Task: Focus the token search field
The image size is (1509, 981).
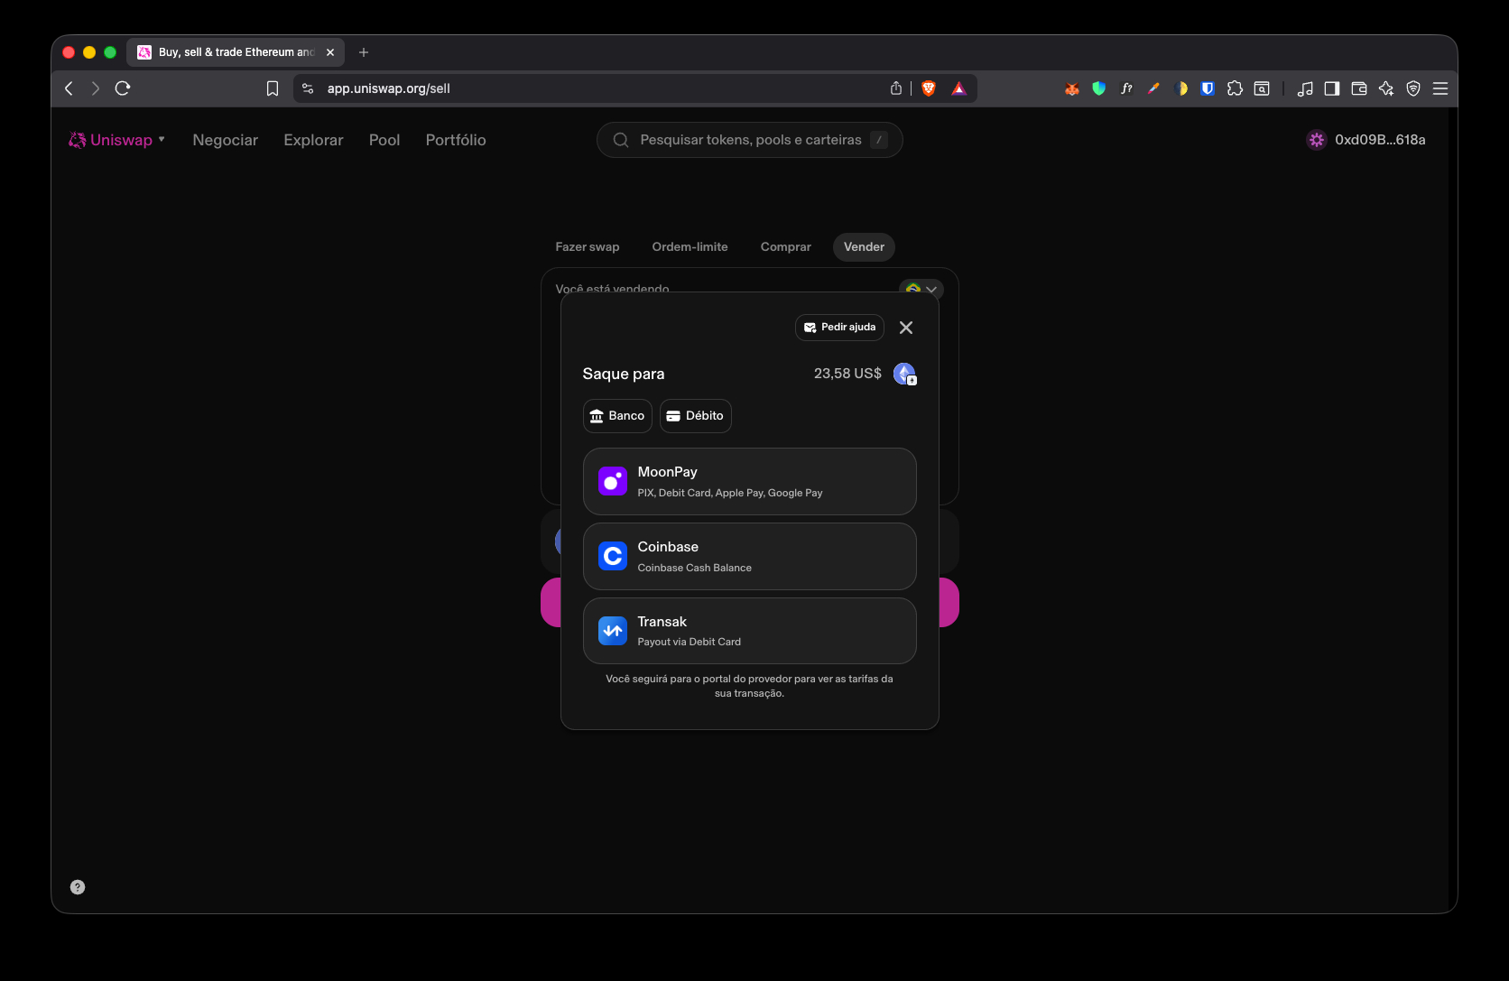Action: click(750, 140)
